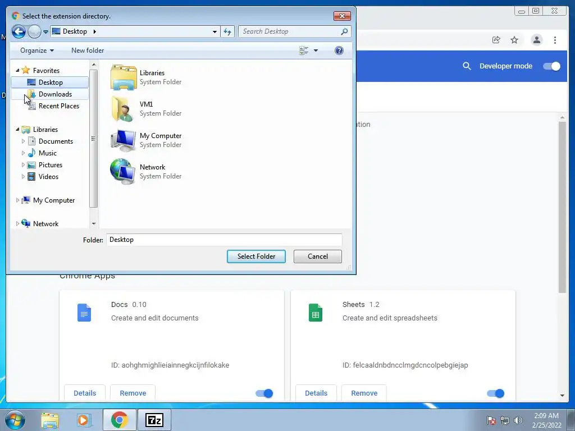Click Chrome page scrollbar down arrow

tap(562, 396)
